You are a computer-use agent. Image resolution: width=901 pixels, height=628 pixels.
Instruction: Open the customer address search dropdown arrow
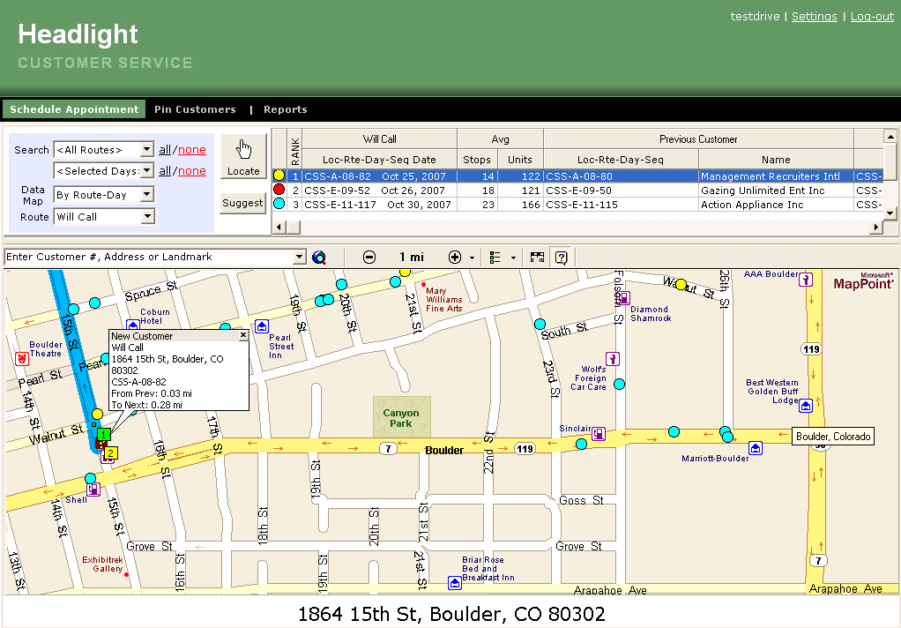coord(300,258)
